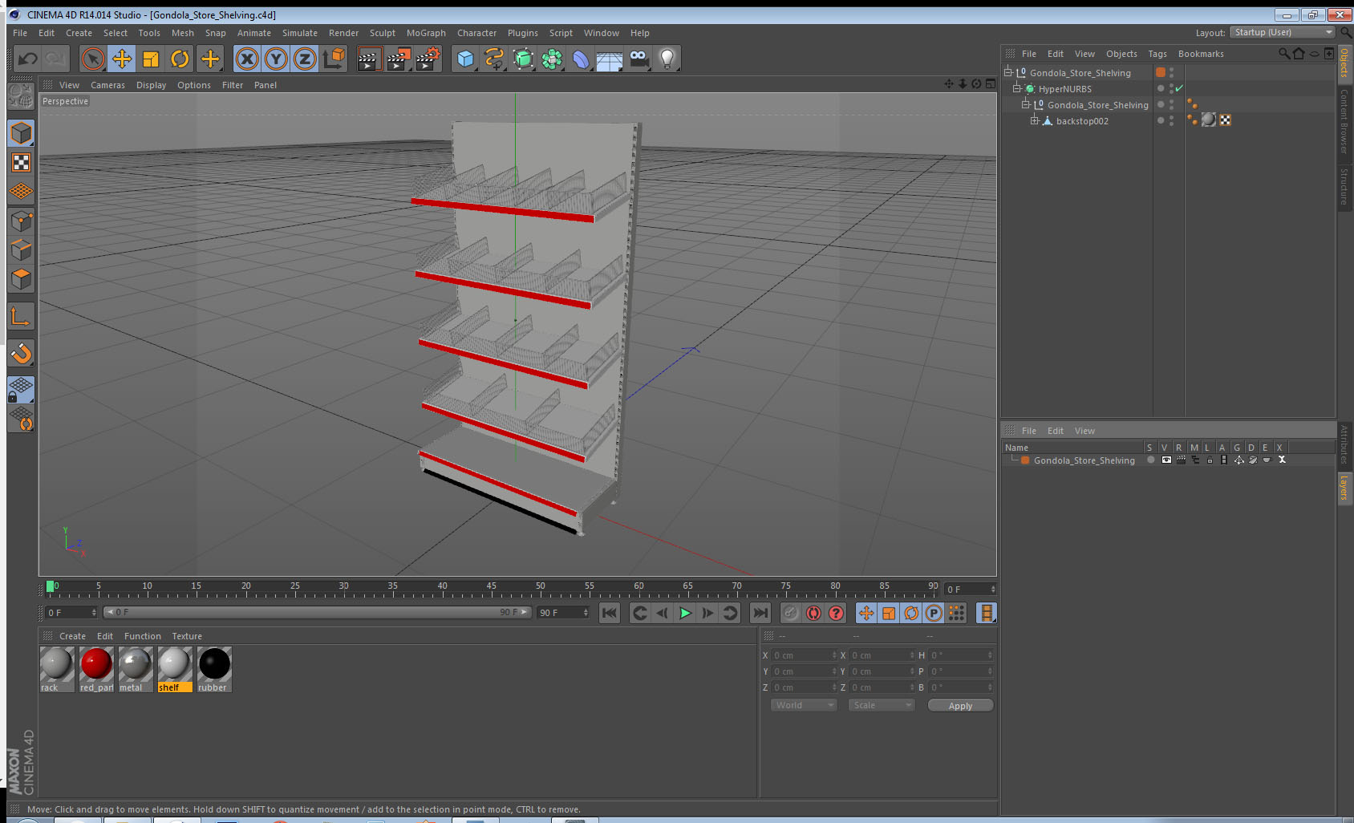Click the end frame 90 F field
1354x823 pixels.
pyautogui.click(x=563, y=613)
